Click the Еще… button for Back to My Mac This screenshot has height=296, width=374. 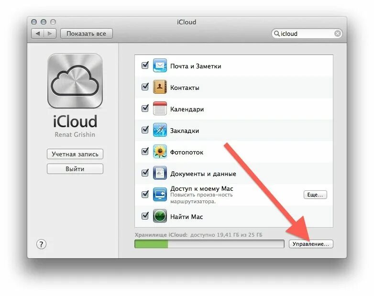point(315,195)
